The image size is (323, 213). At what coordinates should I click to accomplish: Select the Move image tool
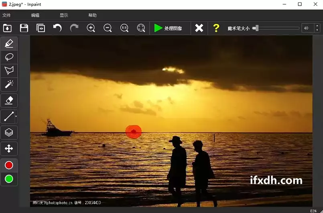point(9,149)
